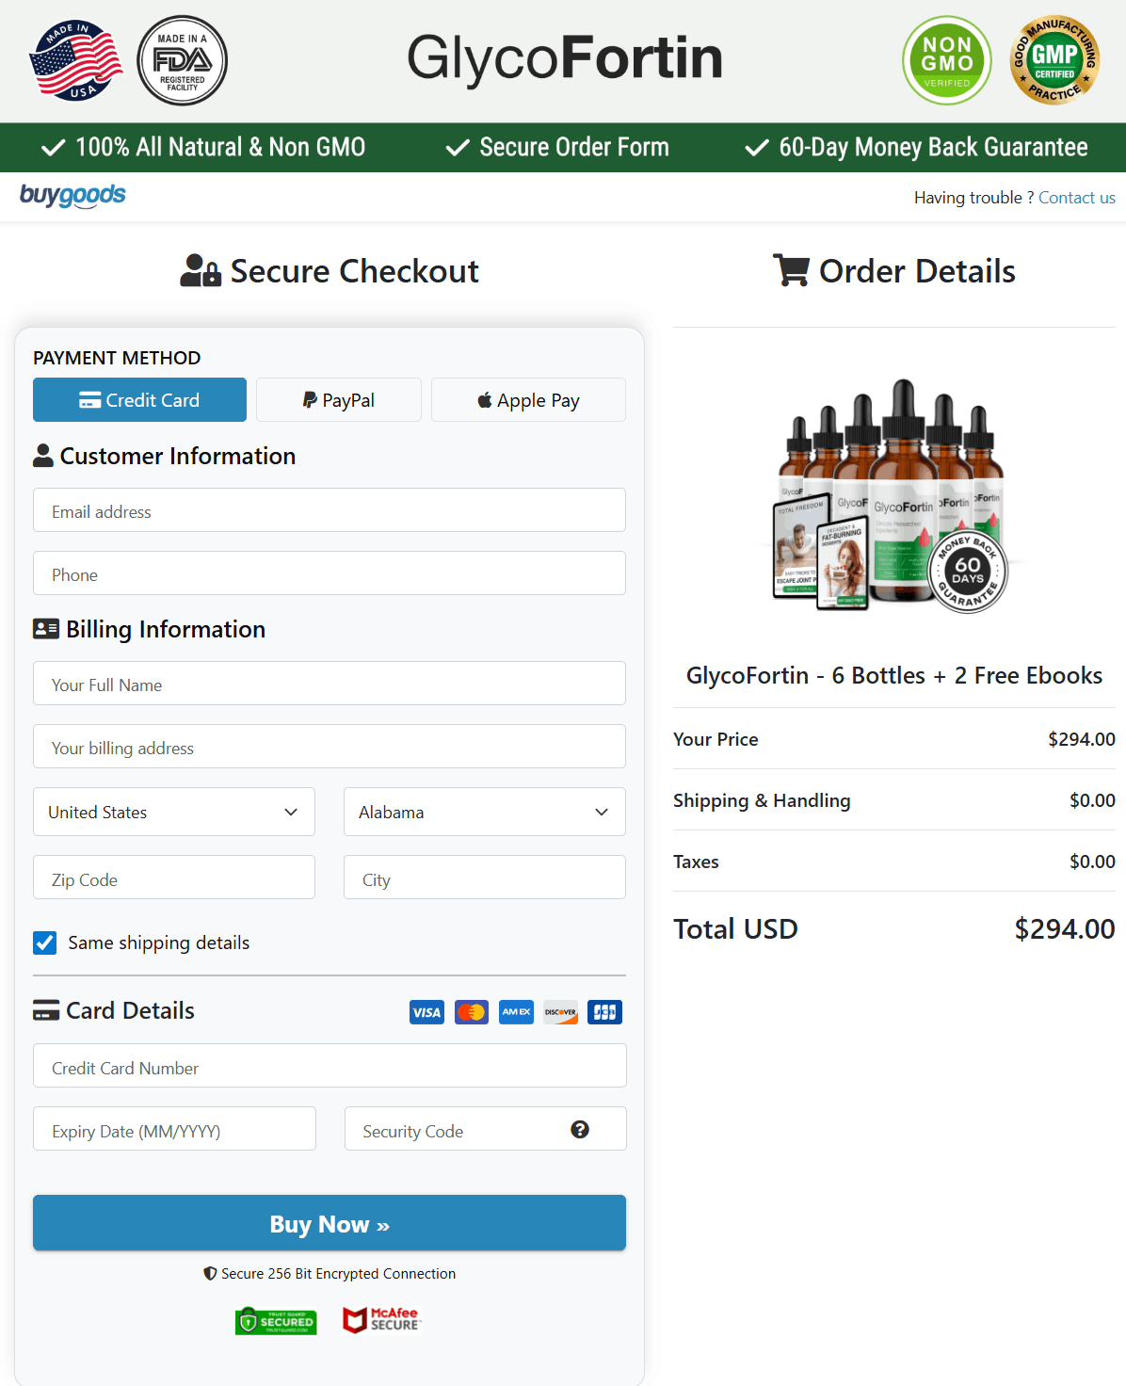Click the security code help question mark

[581, 1128]
